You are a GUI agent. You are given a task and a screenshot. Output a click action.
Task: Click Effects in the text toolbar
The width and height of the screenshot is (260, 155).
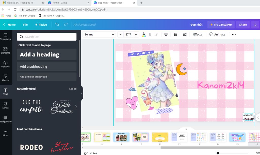coord(198,34)
